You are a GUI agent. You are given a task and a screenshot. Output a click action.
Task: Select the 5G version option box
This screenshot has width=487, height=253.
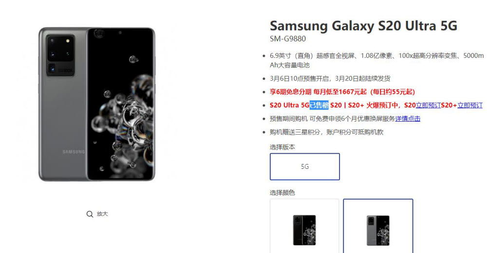click(x=305, y=167)
